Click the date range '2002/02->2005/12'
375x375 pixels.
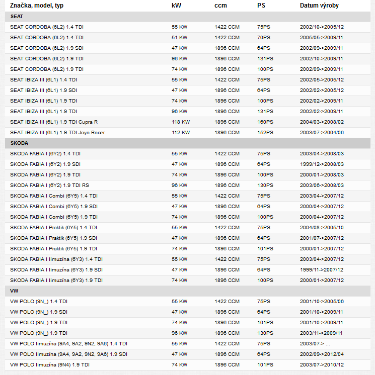[322, 90]
